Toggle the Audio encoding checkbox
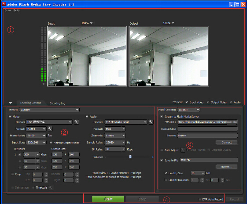Screen dimensions: 247x204 tap(87, 116)
